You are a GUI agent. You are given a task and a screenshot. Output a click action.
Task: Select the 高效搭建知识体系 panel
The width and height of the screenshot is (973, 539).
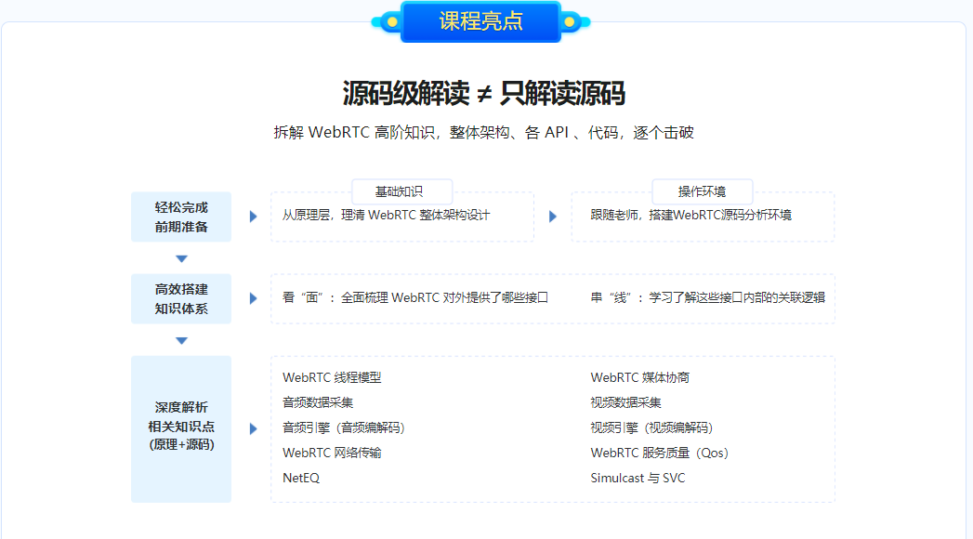pos(181,298)
